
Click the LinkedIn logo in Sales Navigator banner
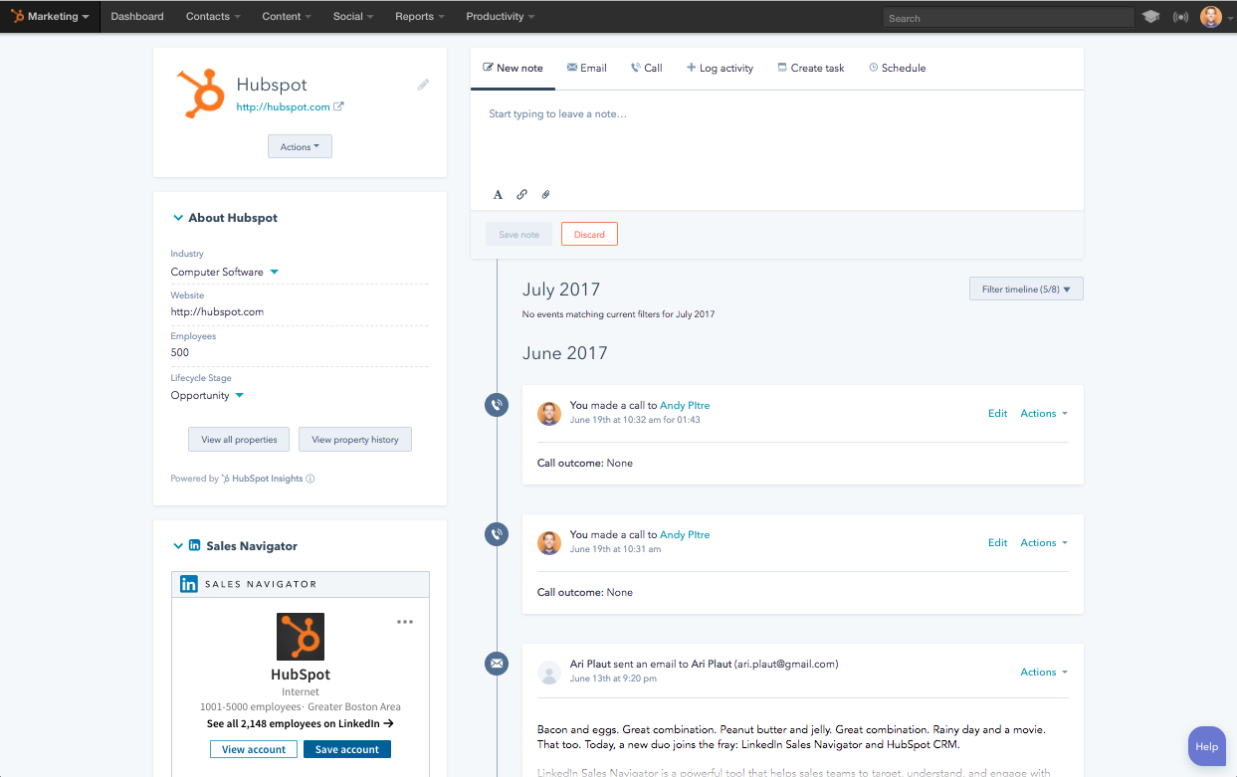tap(188, 584)
